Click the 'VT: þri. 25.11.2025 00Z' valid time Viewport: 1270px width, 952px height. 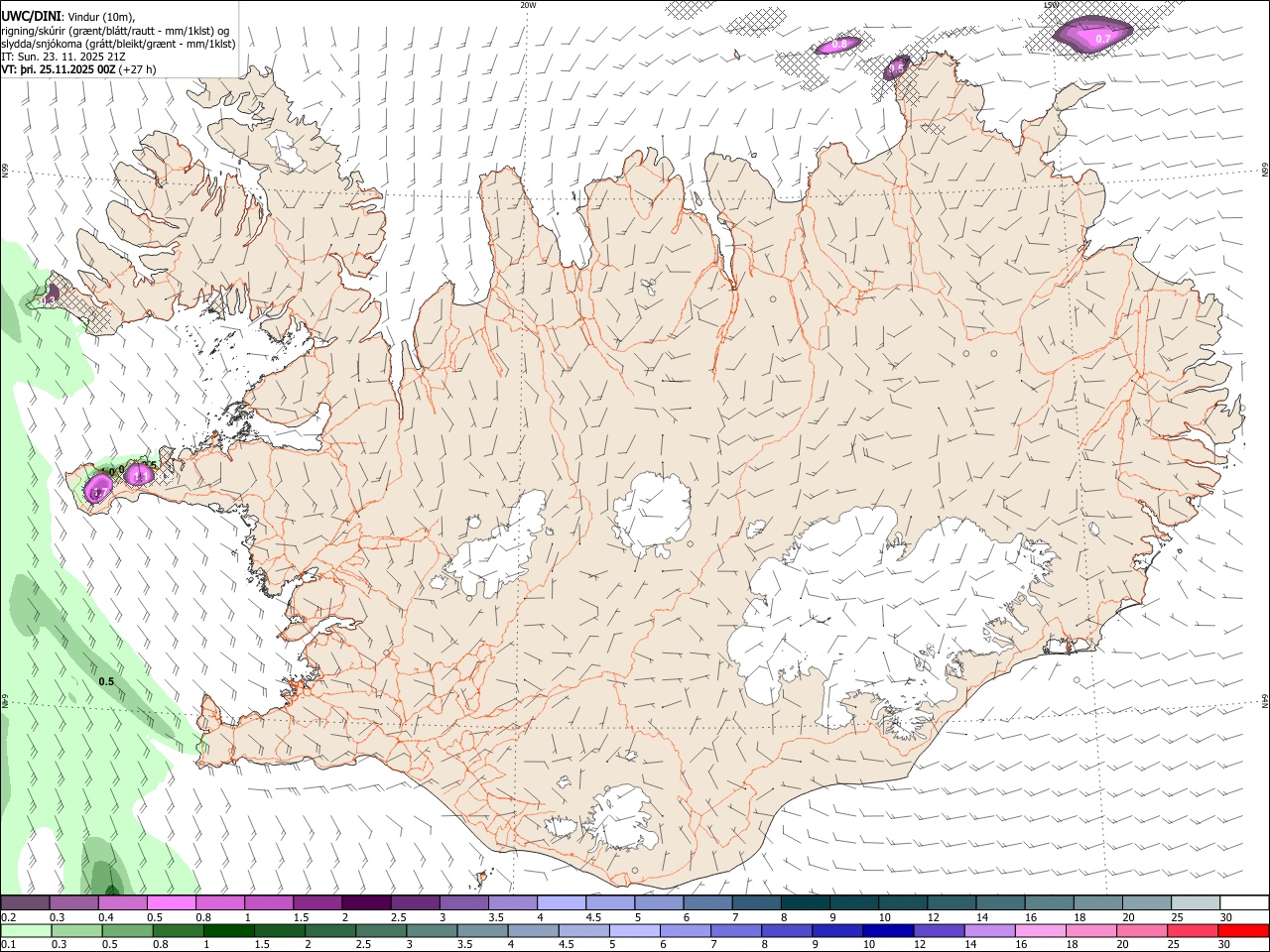[58, 70]
